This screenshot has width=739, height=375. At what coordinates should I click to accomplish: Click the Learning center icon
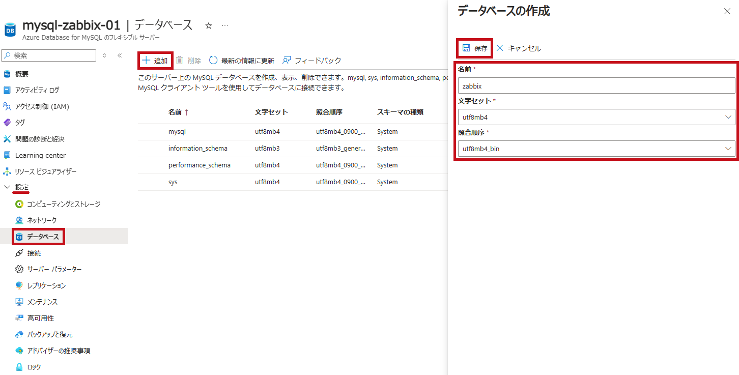(x=7, y=155)
